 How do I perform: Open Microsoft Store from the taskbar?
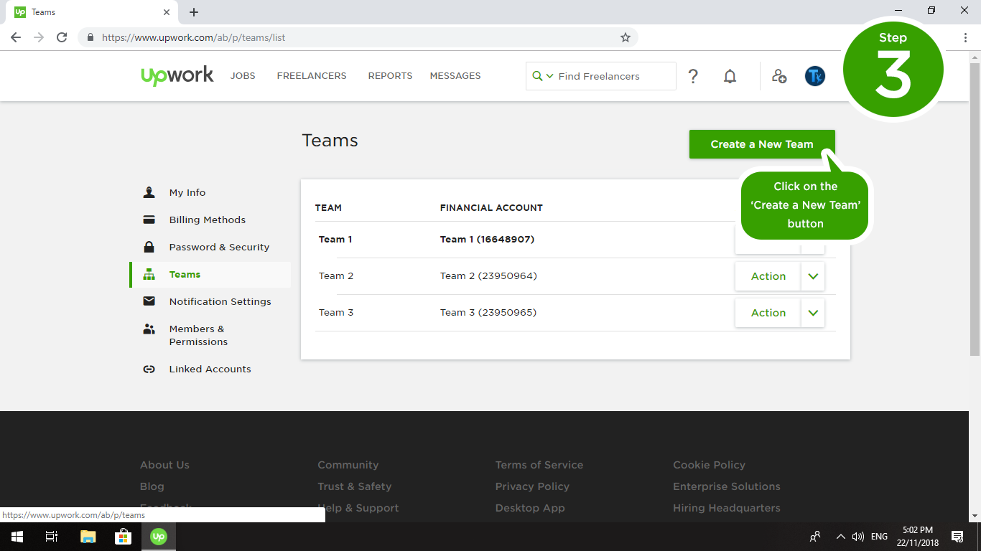point(123,537)
